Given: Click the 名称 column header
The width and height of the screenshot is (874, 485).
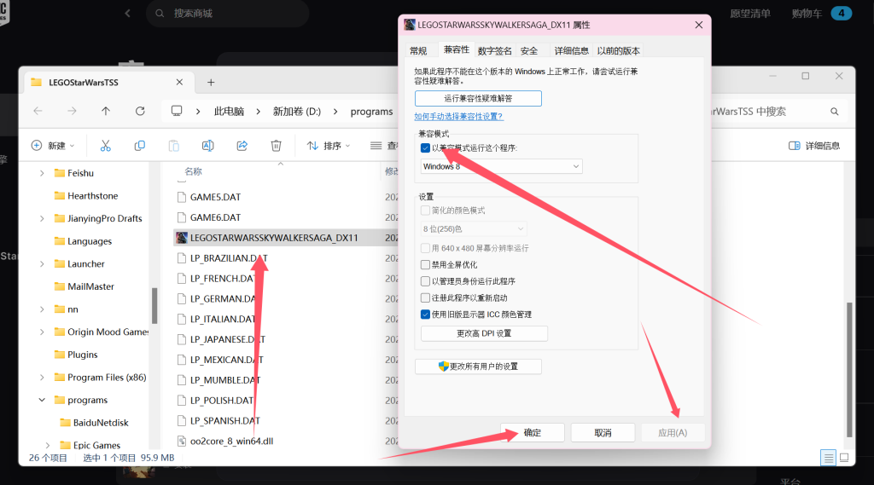Looking at the screenshot, I should pos(194,171).
